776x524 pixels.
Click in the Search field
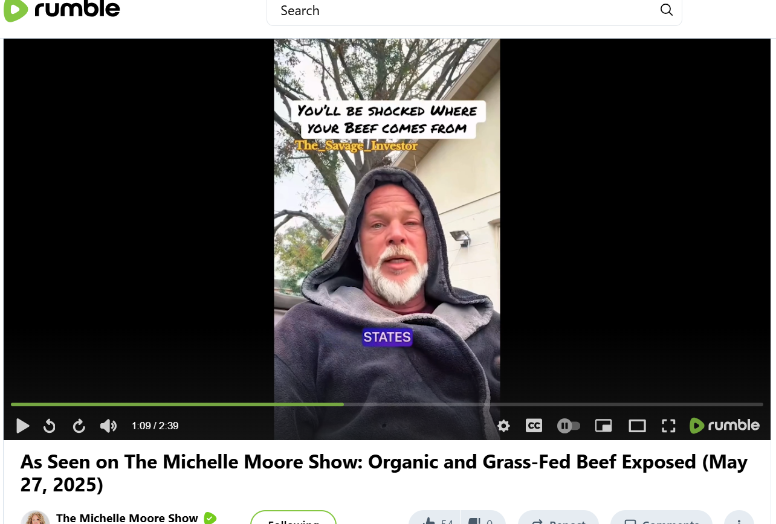pos(465,10)
